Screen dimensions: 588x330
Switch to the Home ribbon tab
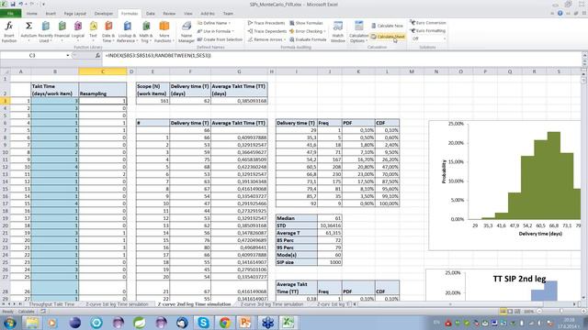click(31, 14)
